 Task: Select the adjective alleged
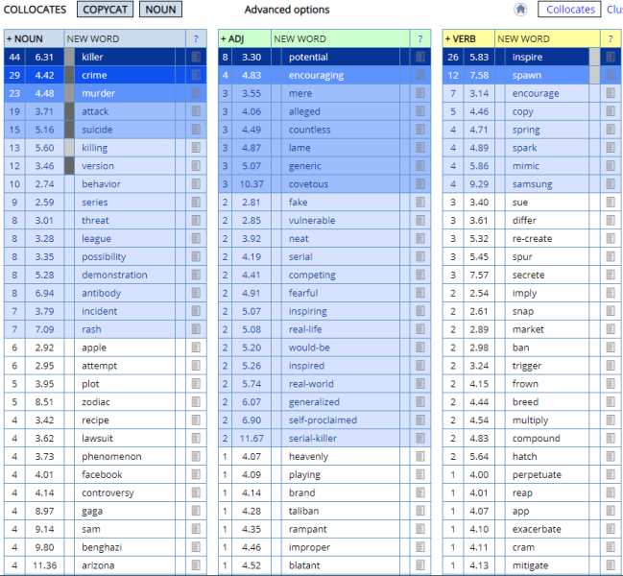pyautogui.click(x=304, y=111)
